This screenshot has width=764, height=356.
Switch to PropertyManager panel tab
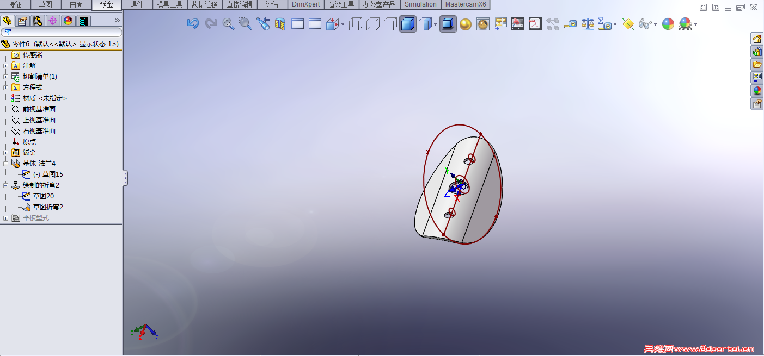[22, 21]
